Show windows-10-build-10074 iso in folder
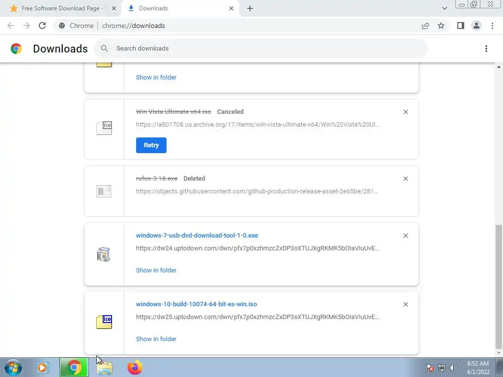503x377 pixels. pyautogui.click(x=156, y=339)
